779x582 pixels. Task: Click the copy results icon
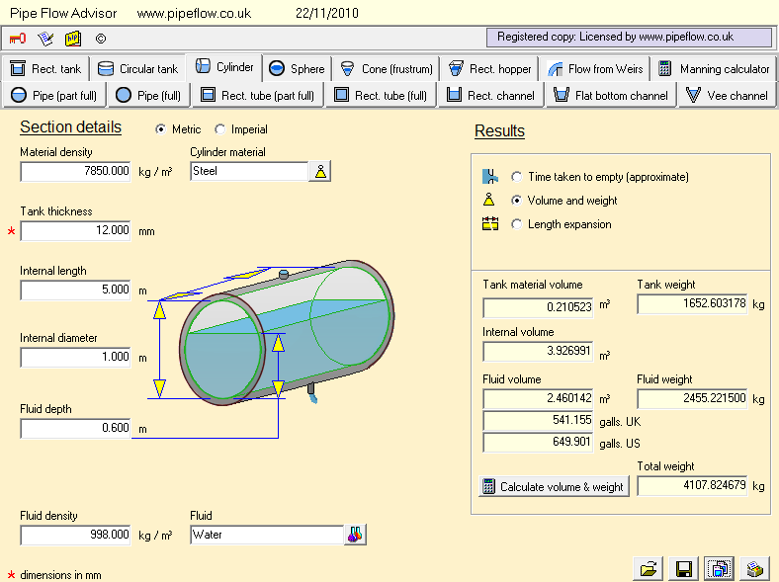pos(718,568)
